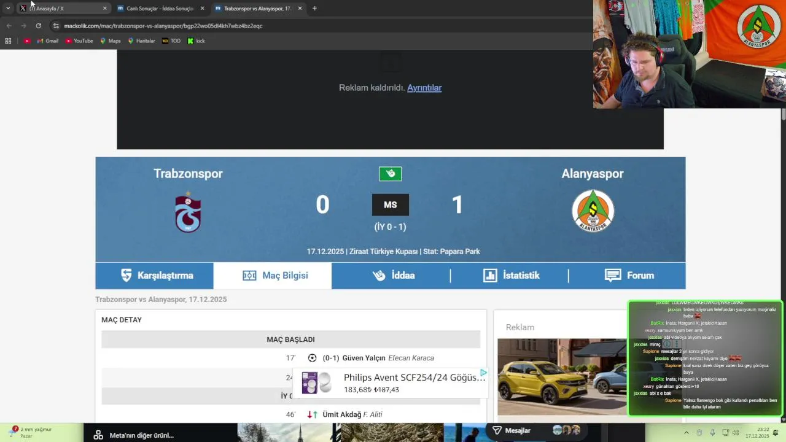Select substituted player Ümit Akdağ
This screenshot has width=786, height=442.
(x=342, y=414)
